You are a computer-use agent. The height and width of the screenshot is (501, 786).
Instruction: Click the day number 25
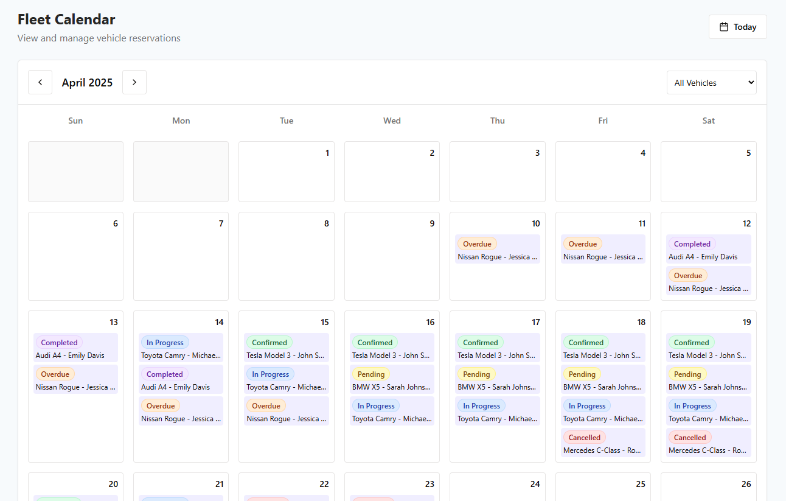(x=641, y=484)
